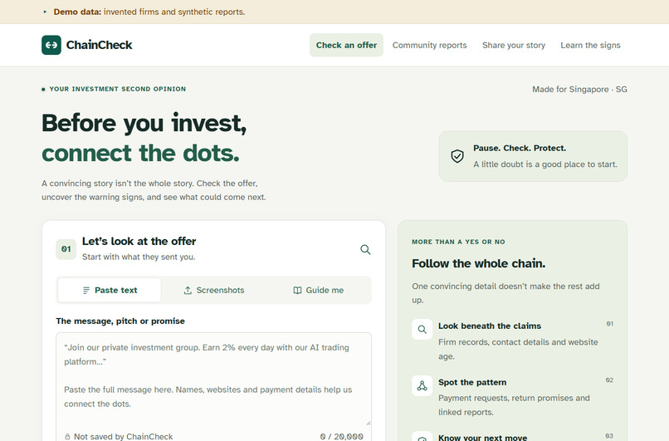Click the 01 step badge by Let's look at the offer
This screenshot has width=669, height=441.
[x=66, y=249]
